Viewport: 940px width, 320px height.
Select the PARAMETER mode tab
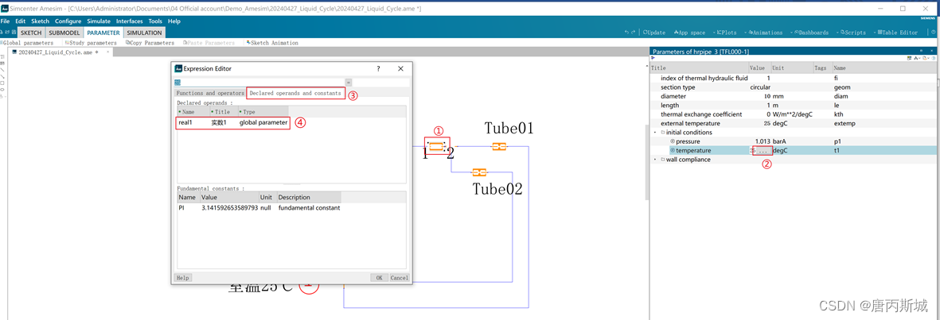click(x=103, y=33)
